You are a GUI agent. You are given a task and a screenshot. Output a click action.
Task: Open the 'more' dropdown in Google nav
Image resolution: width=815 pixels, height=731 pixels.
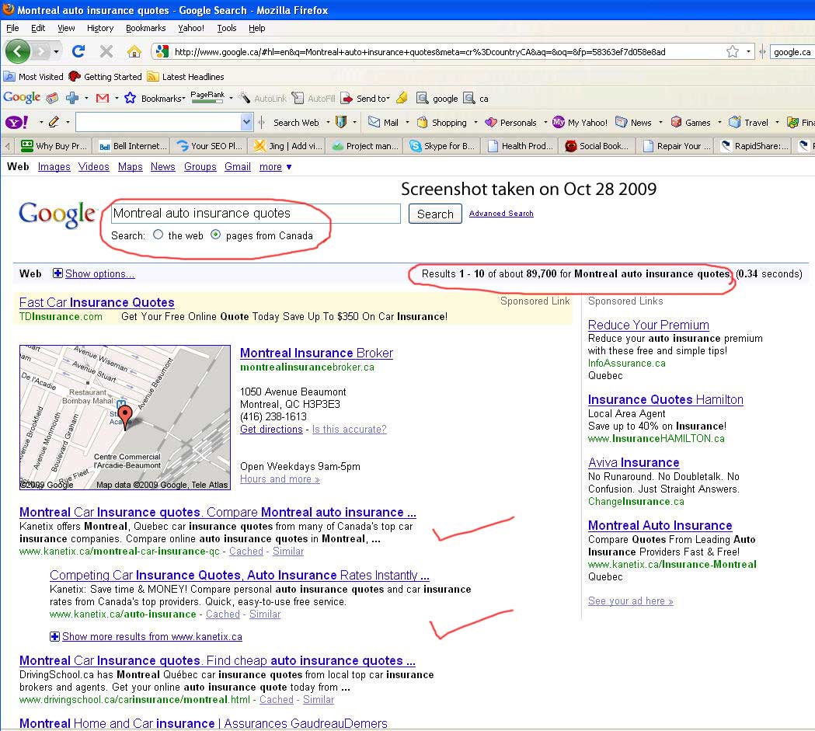(276, 167)
